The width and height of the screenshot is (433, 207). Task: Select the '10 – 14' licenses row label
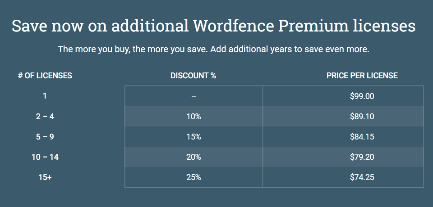coord(45,157)
